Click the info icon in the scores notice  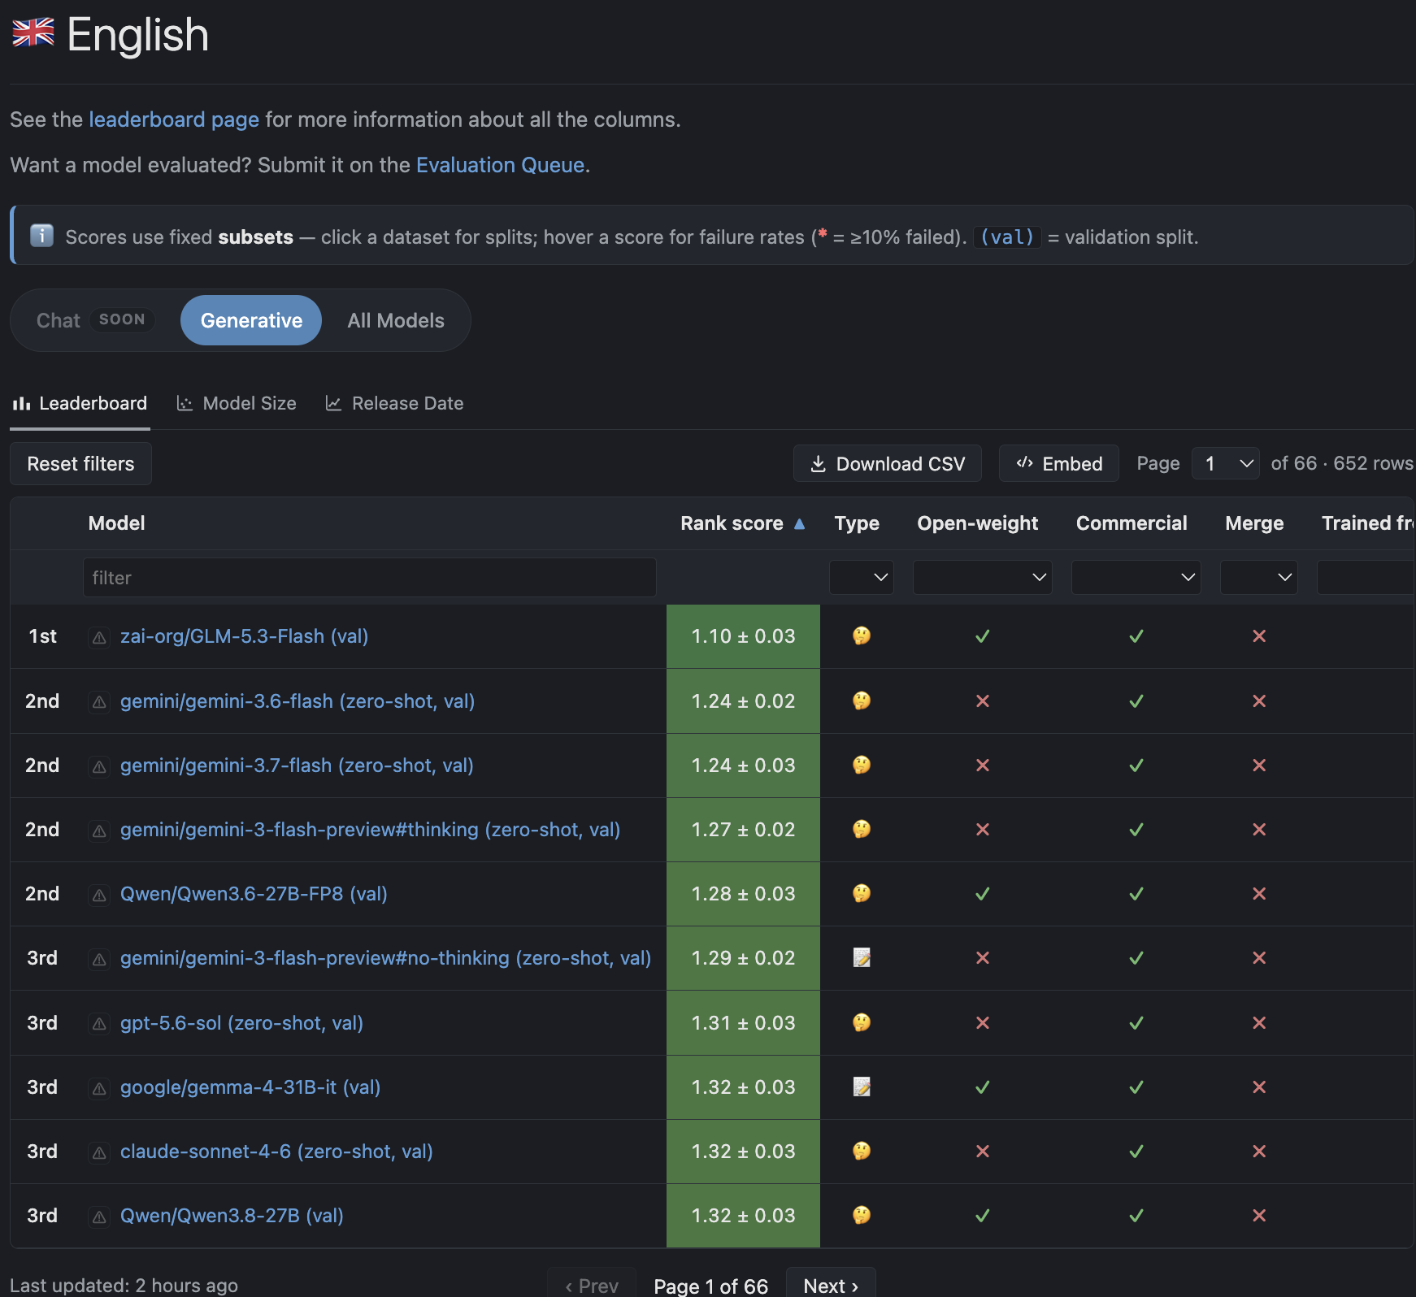tap(42, 236)
